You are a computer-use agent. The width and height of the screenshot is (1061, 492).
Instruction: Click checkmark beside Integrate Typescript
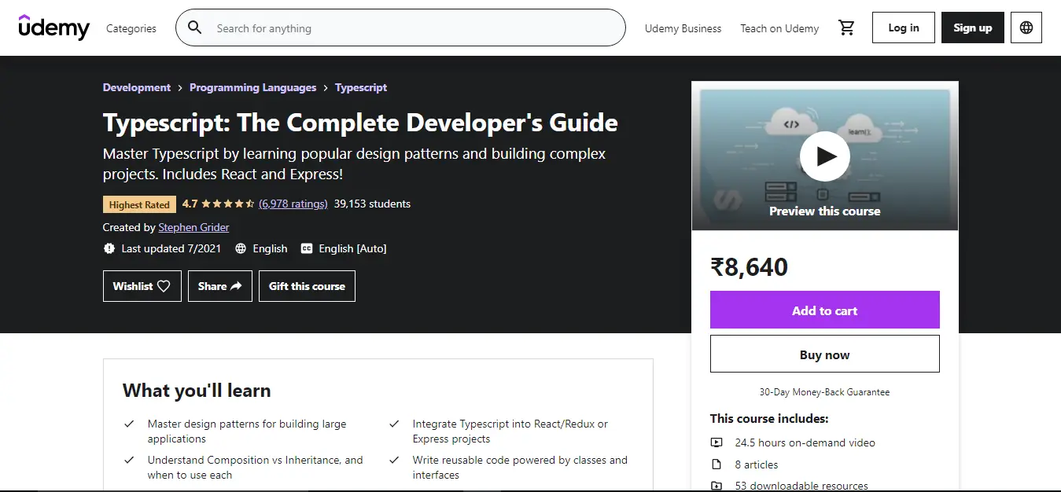pyautogui.click(x=394, y=424)
